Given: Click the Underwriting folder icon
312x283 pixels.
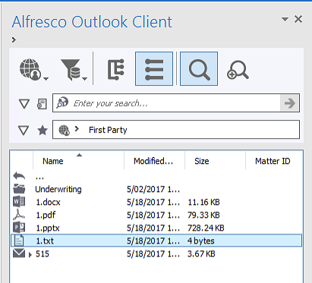Looking at the screenshot, I should tap(19, 189).
